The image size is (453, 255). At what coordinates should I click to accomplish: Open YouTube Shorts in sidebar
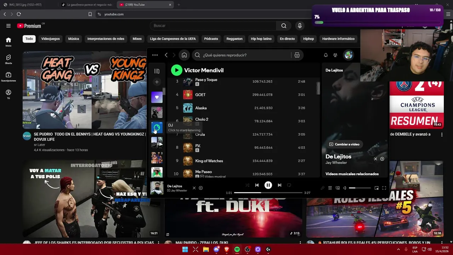8,59
